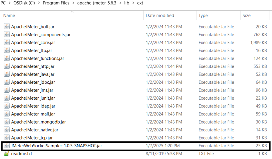272x159 pixels.
Task: Click the jar icon of ApacheJMeter_functions.jar
Action: pos(7,58)
